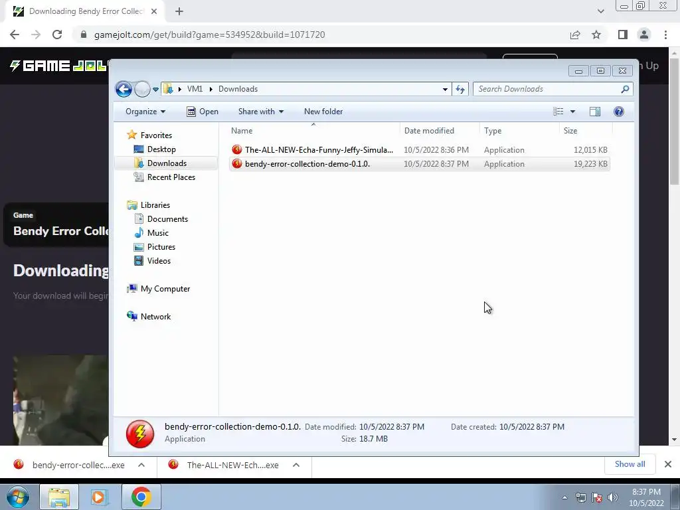
Task: Click Explorer forward navigation button
Action: (x=142, y=90)
